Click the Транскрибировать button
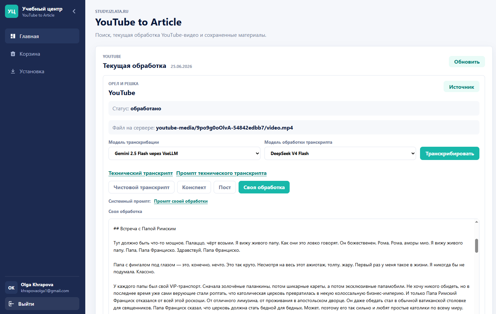Image resolution: width=496 pixels, height=314 pixels. pos(450,153)
